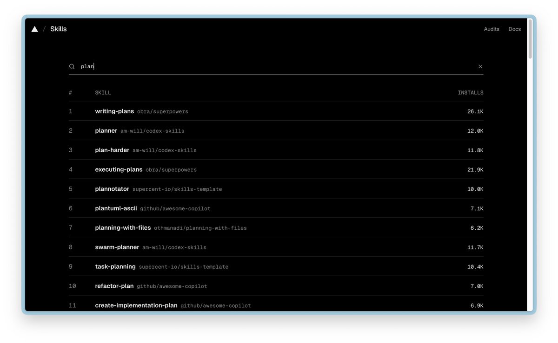The image size is (558, 343).
Task: Click the 11.7K installs value
Action: coord(475,248)
